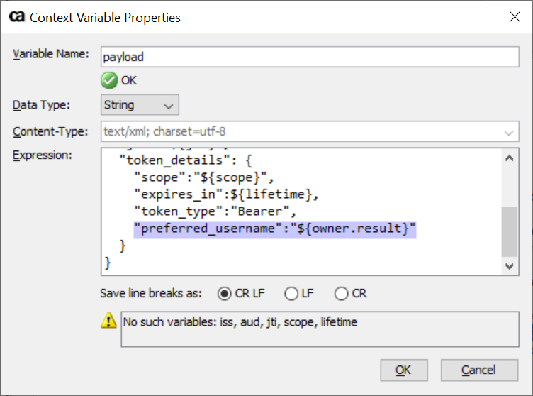
Task: Click the Variable Name field containing payload
Action: (310, 57)
